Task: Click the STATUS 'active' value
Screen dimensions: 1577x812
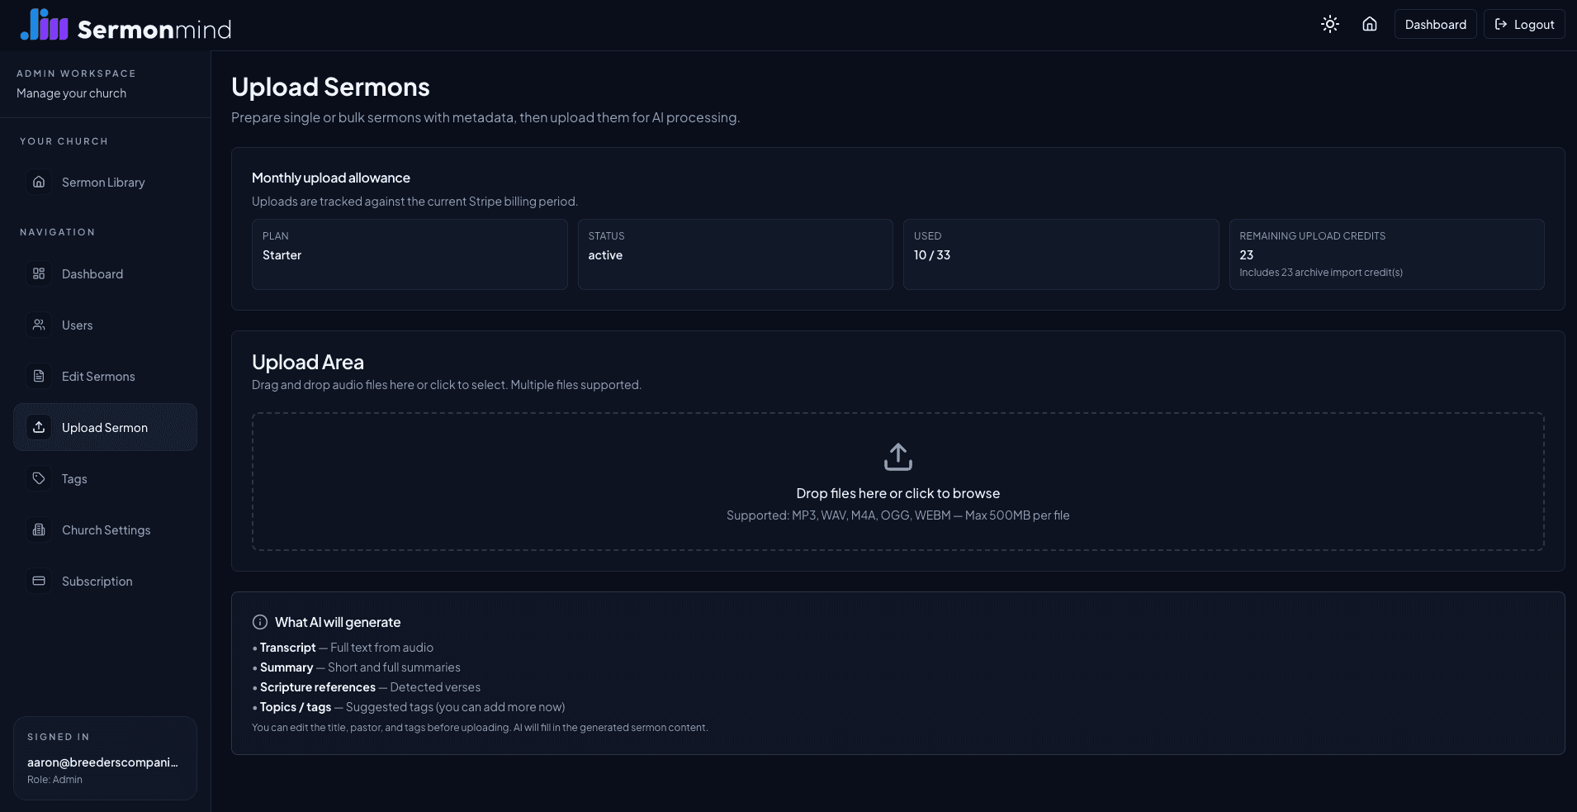Action: [605, 255]
